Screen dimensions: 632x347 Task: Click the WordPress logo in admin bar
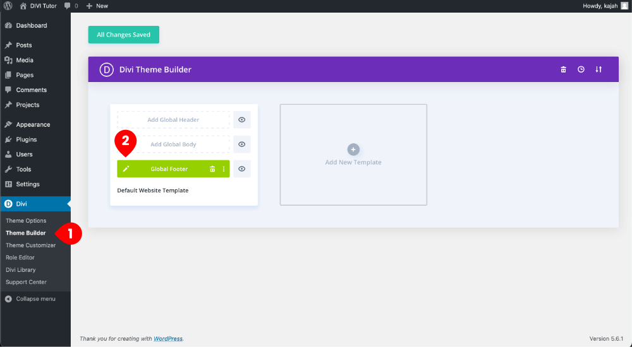click(8, 6)
